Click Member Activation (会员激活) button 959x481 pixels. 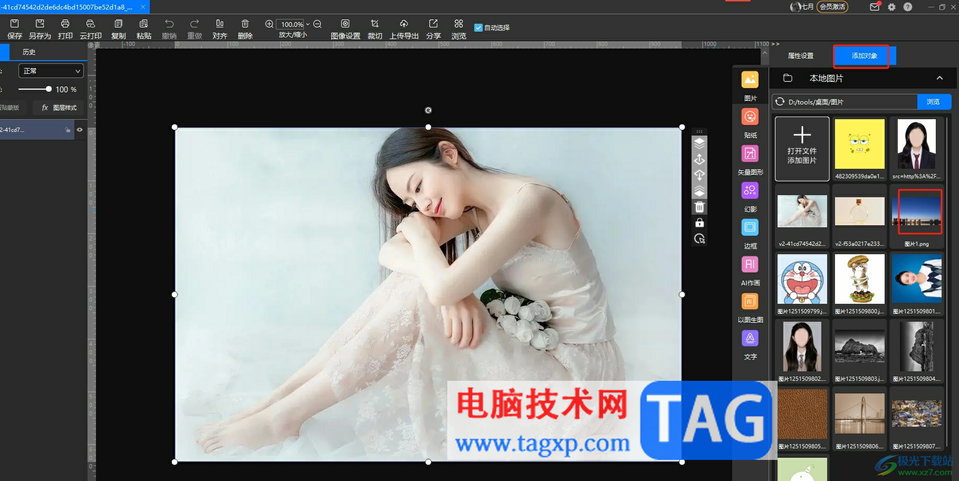pyautogui.click(x=832, y=7)
